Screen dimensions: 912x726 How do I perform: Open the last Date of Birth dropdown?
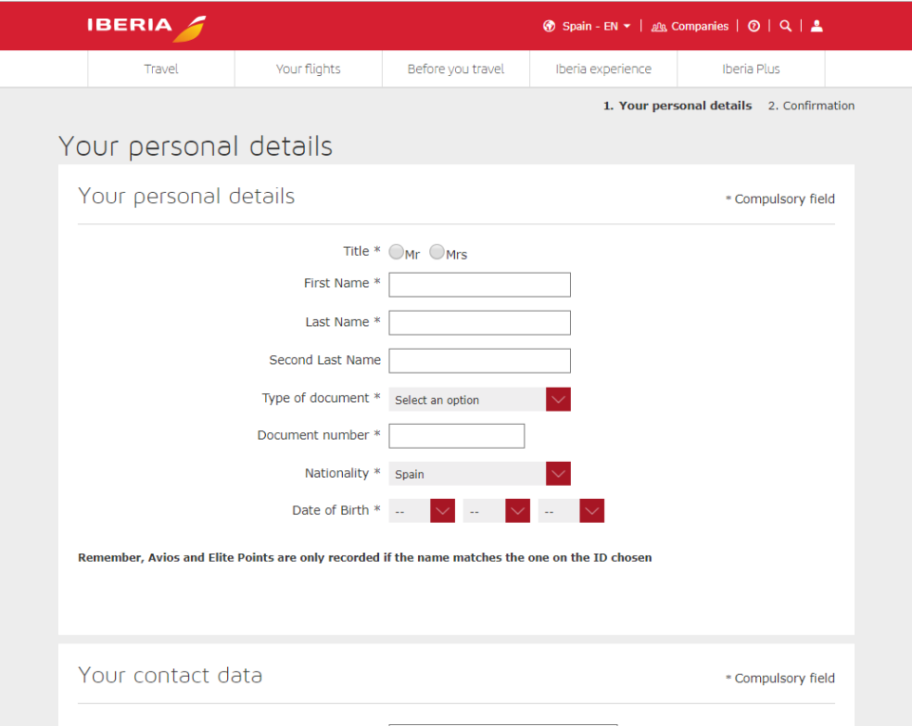click(571, 511)
